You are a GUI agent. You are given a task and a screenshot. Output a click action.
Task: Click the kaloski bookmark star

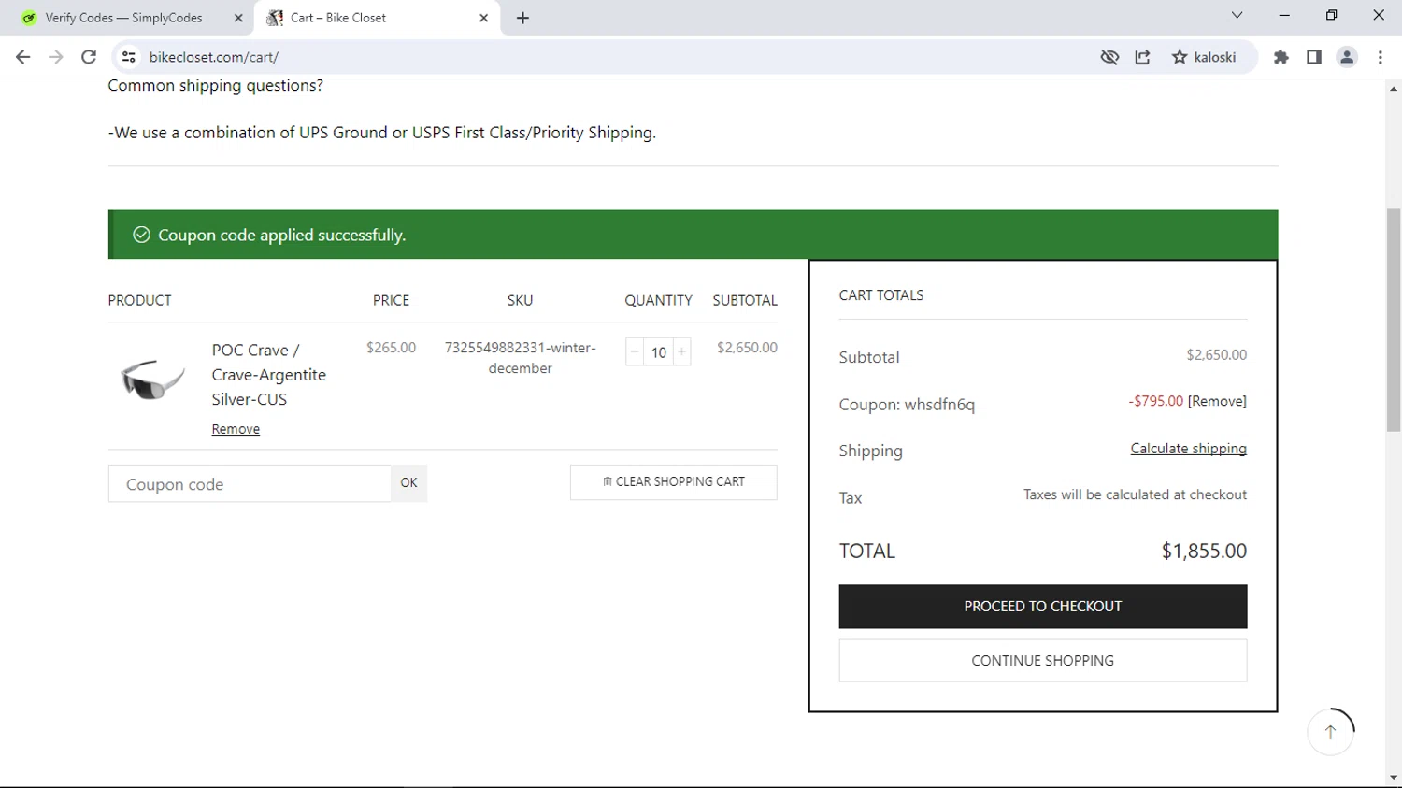point(1180,57)
